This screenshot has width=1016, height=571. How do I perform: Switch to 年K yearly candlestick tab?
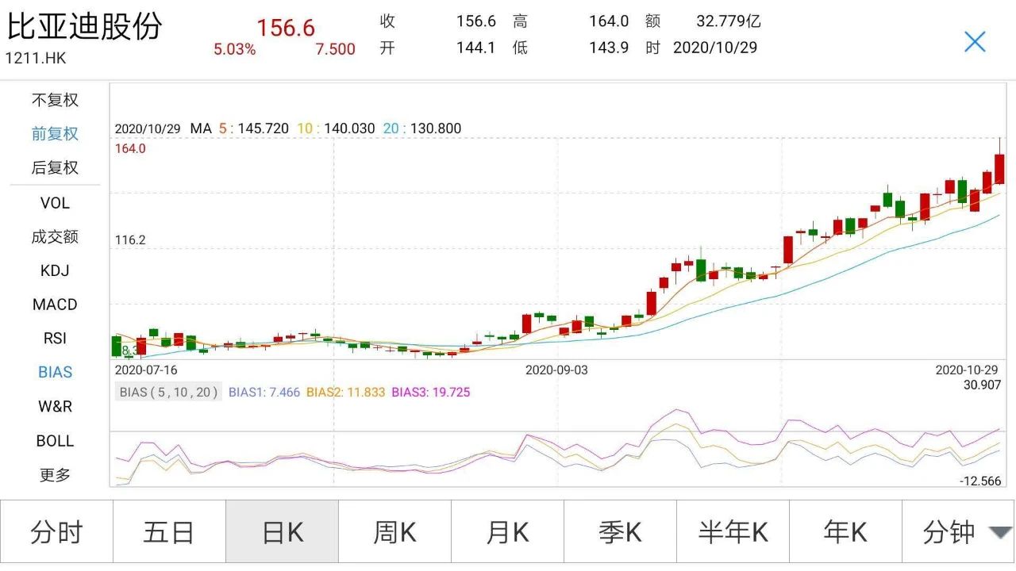click(x=846, y=532)
